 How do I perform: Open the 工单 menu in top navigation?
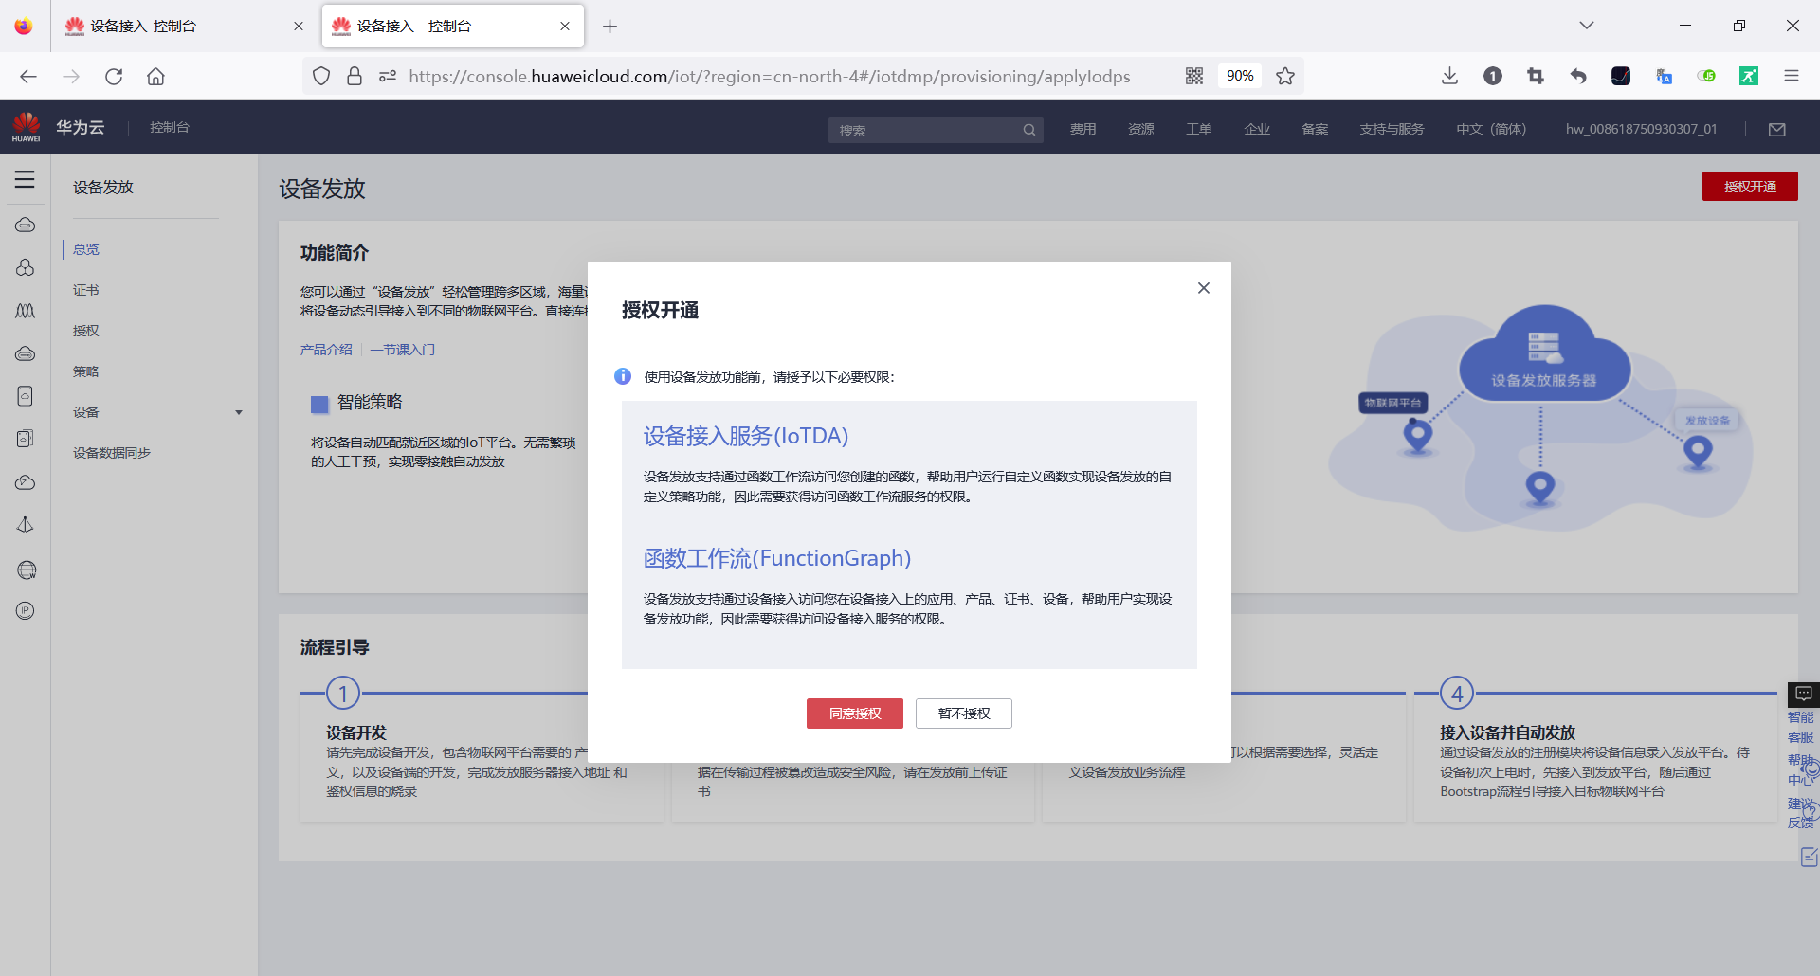(1197, 129)
